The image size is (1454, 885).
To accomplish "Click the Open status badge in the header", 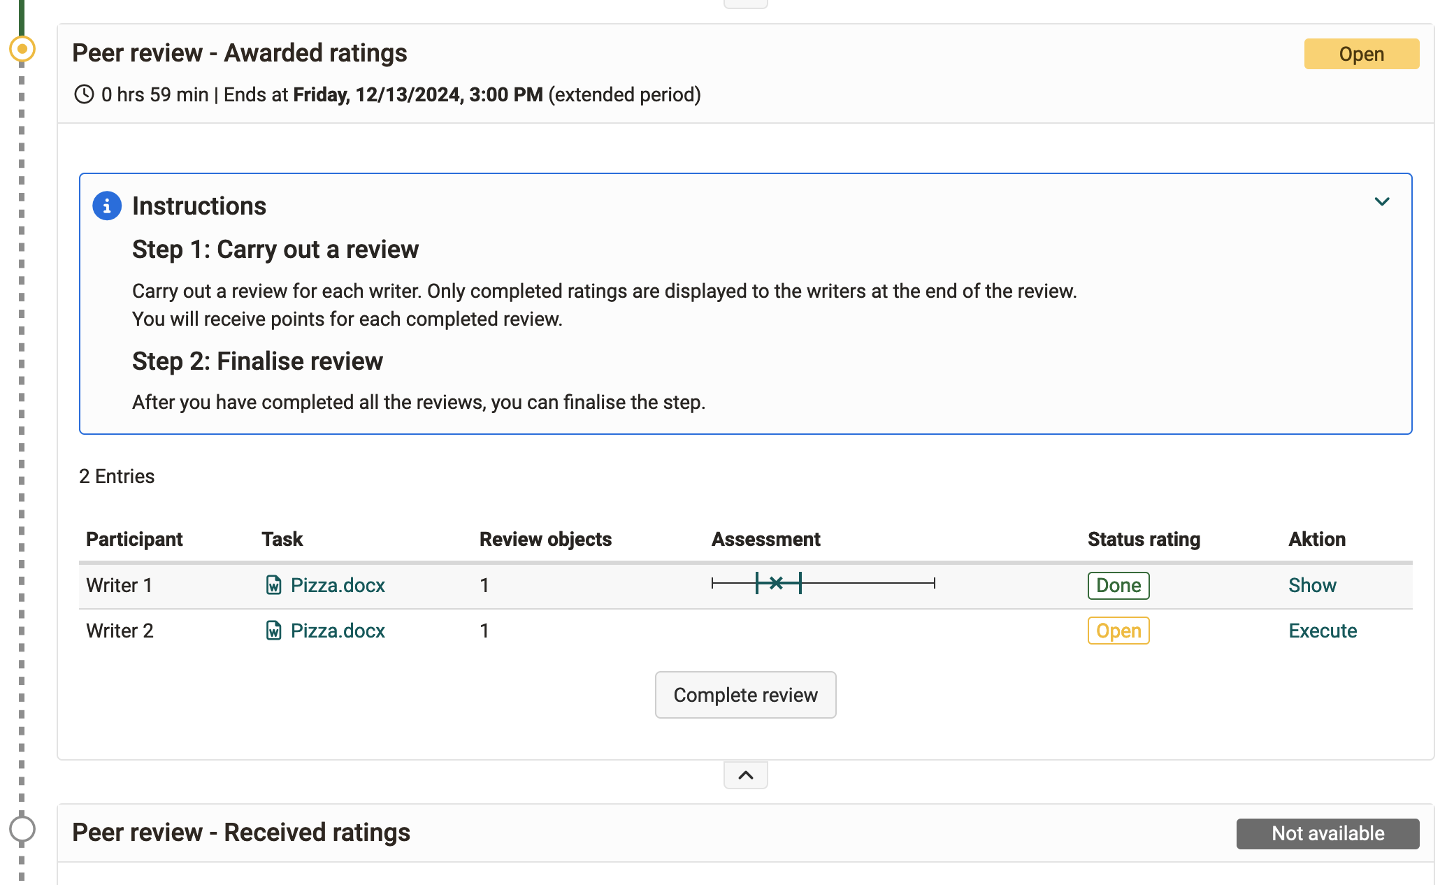I will pyautogui.click(x=1361, y=54).
